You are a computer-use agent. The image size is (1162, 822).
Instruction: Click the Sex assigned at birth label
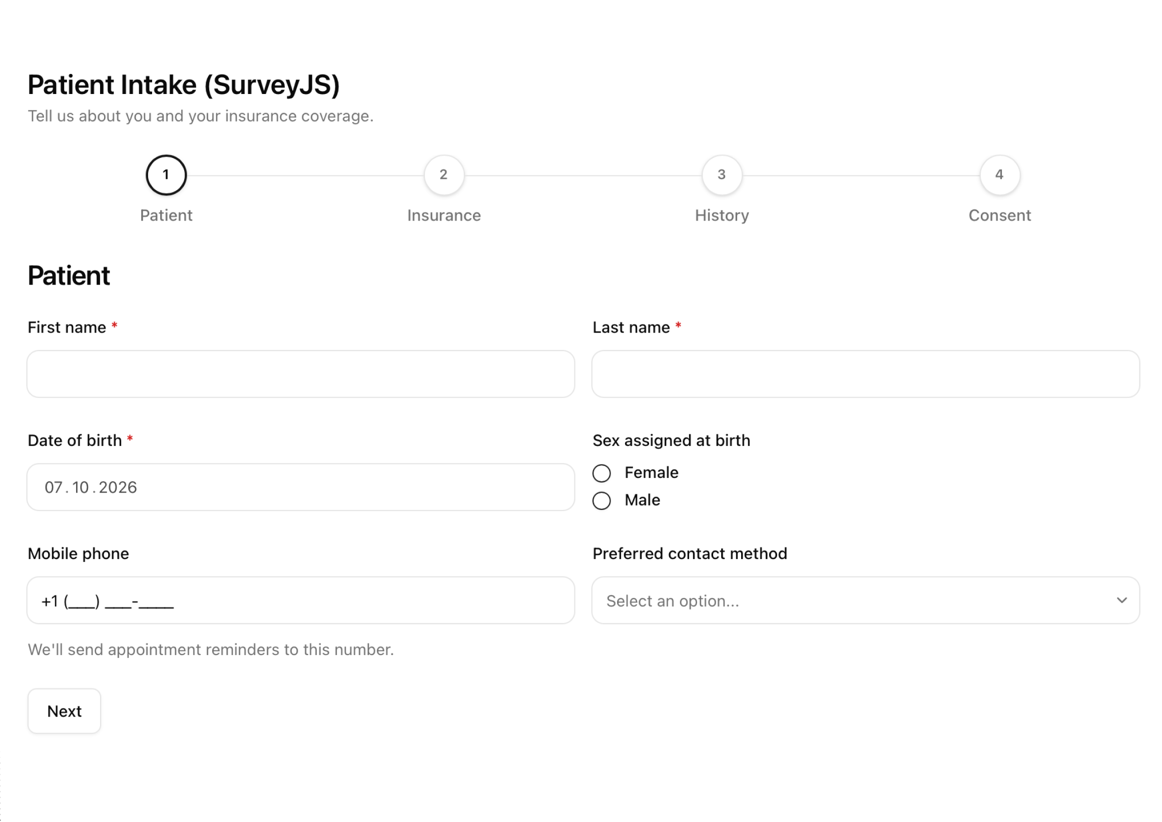coord(671,440)
